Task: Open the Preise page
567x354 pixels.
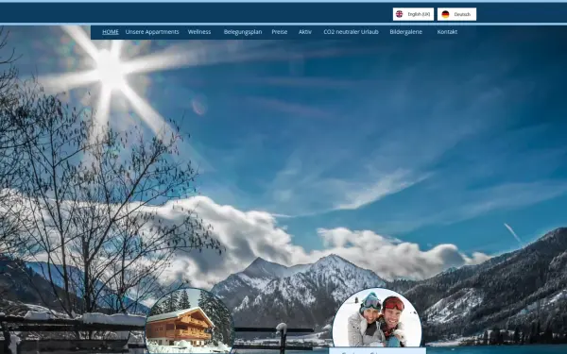Action: pyautogui.click(x=280, y=32)
